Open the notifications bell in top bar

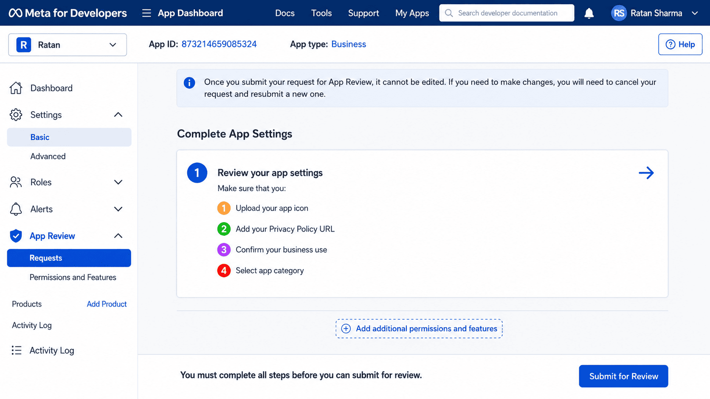pos(589,14)
